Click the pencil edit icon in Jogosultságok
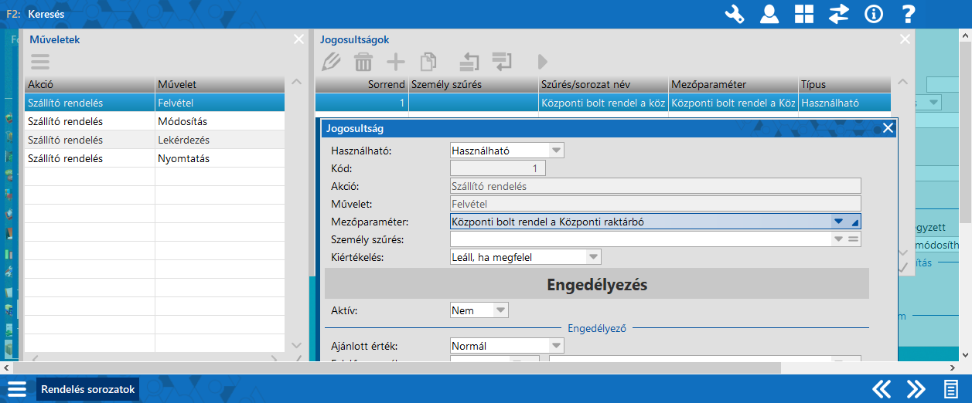The image size is (972, 403). pos(331,62)
